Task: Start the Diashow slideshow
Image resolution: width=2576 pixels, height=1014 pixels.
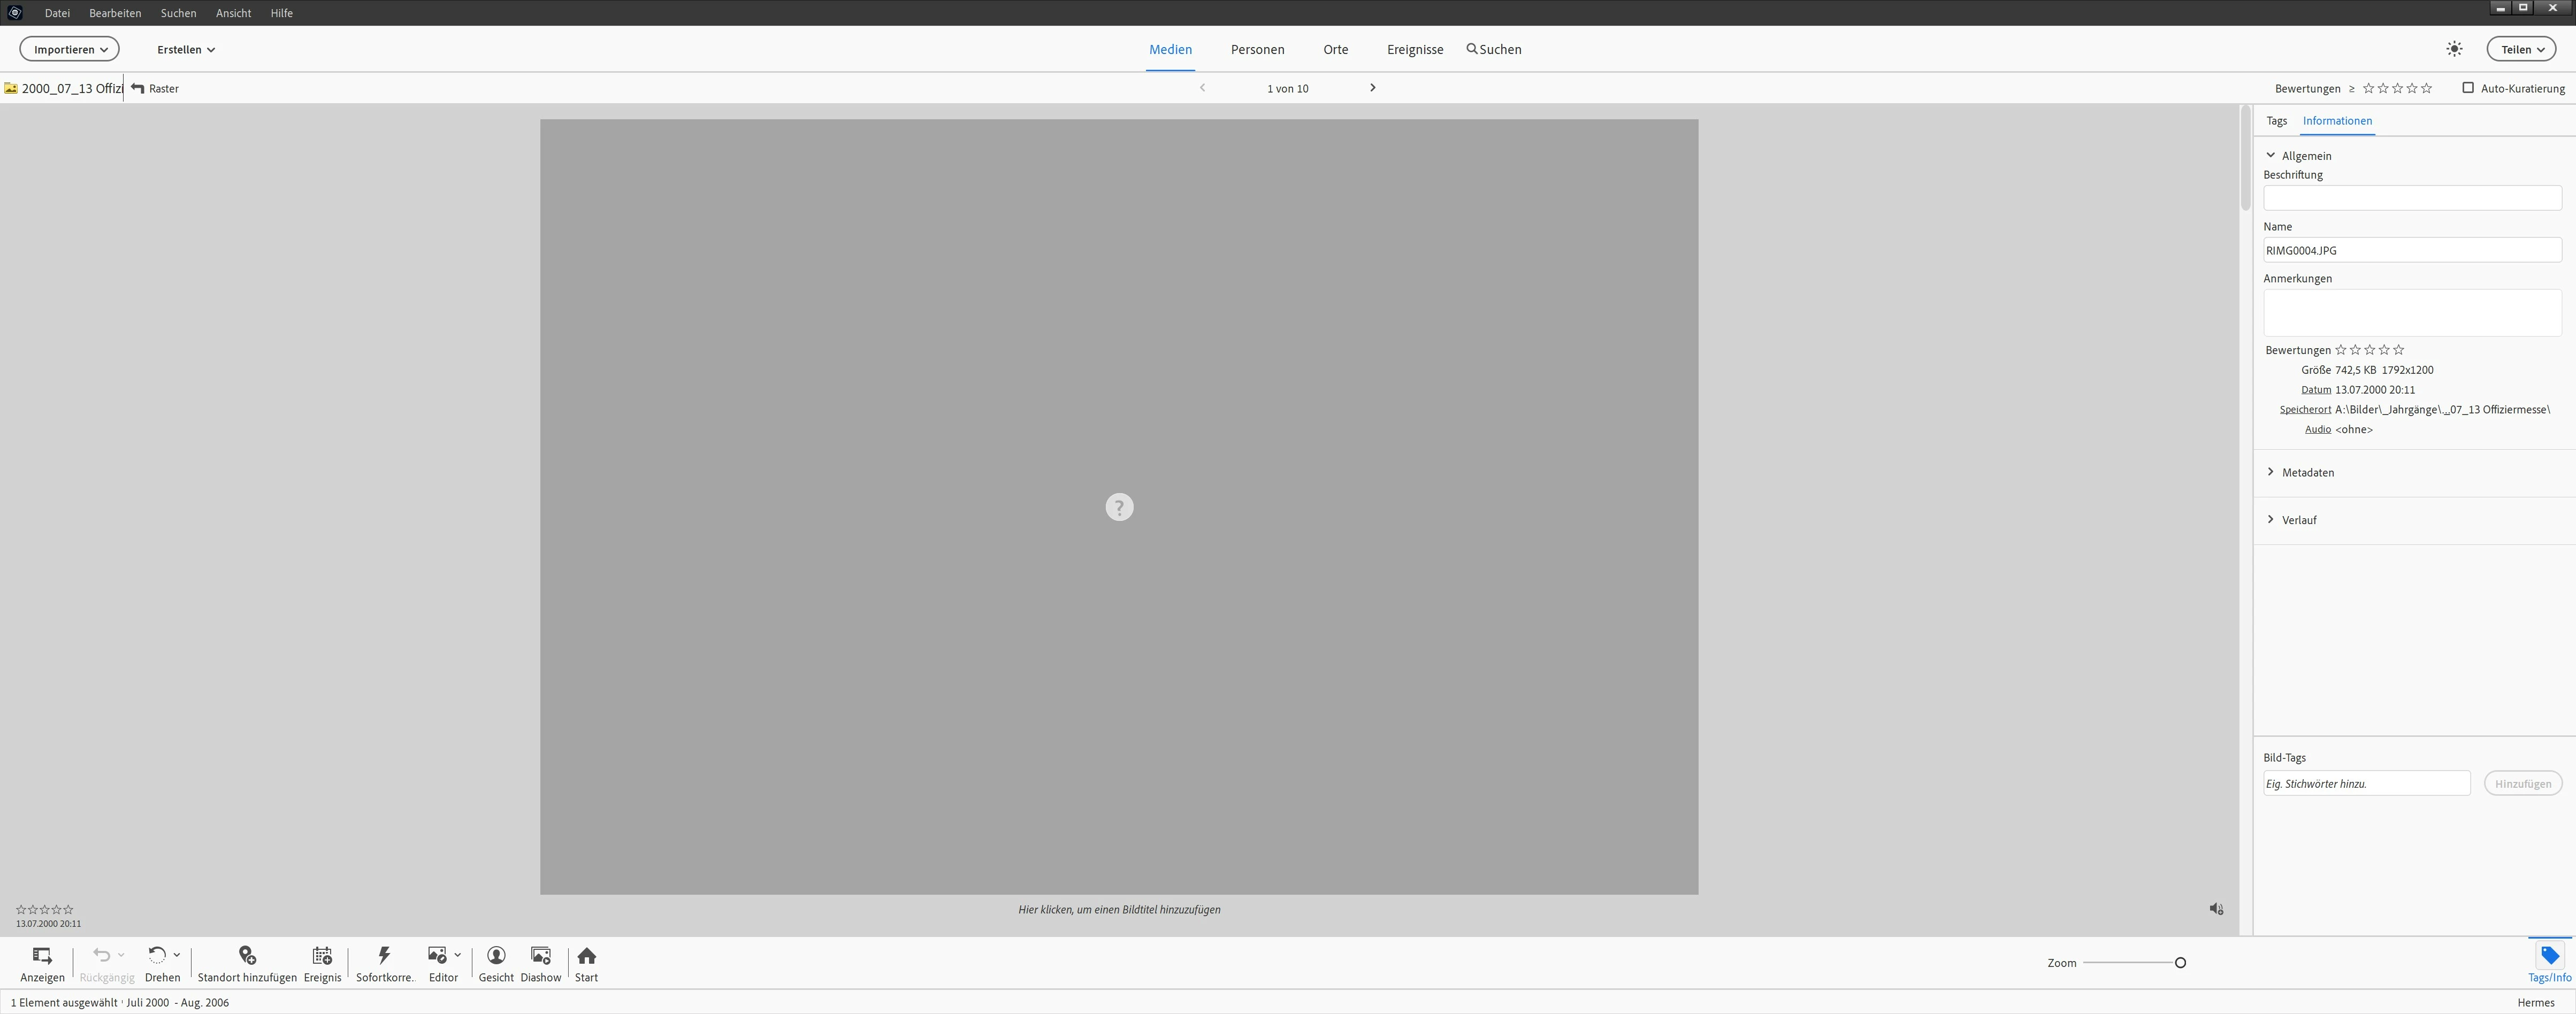Action: pos(541,956)
